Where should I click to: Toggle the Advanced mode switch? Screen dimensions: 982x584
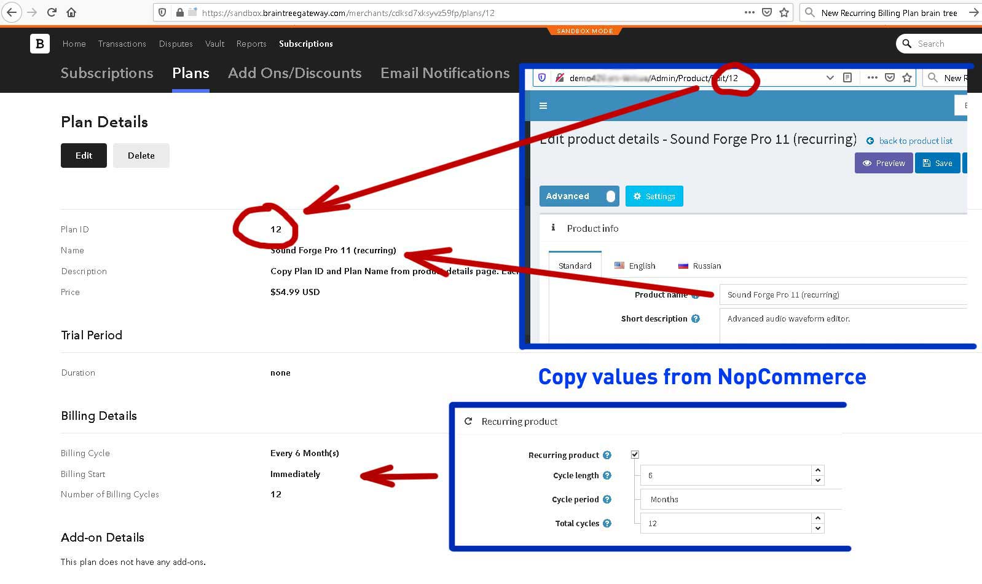[x=579, y=196]
